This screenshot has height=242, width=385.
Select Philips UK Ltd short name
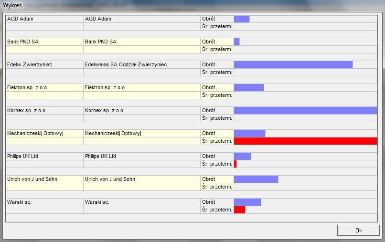click(x=44, y=157)
